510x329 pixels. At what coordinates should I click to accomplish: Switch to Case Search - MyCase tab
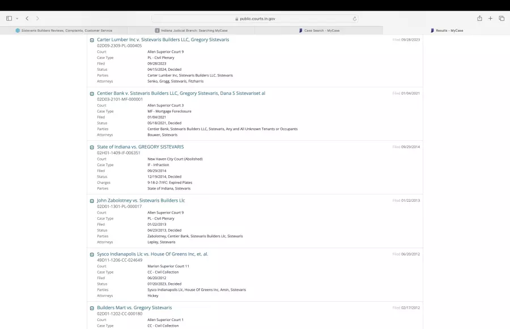click(x=319, y=31)
